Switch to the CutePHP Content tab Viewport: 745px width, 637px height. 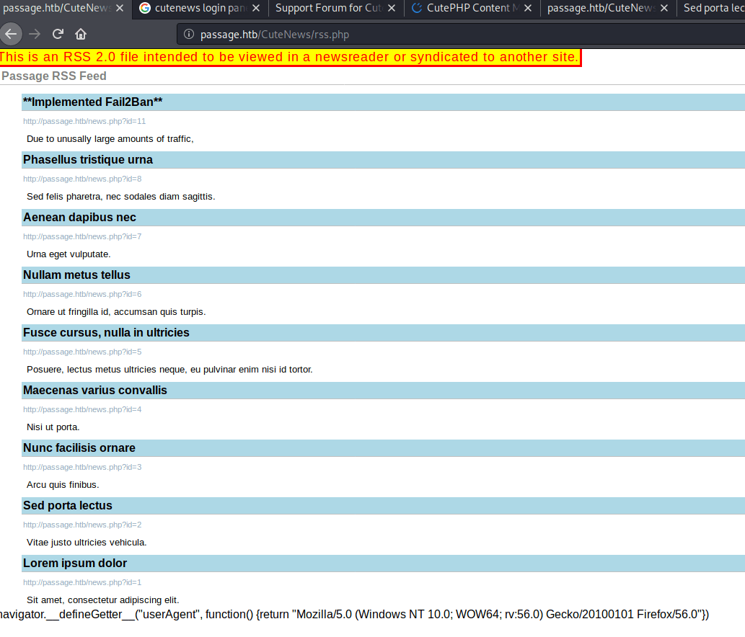tap(472, 8)
